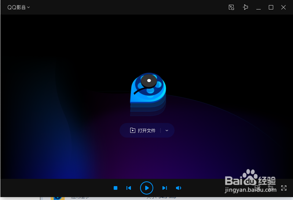Mute the volume speaker icon
The image size is (293, 200).
179,188
